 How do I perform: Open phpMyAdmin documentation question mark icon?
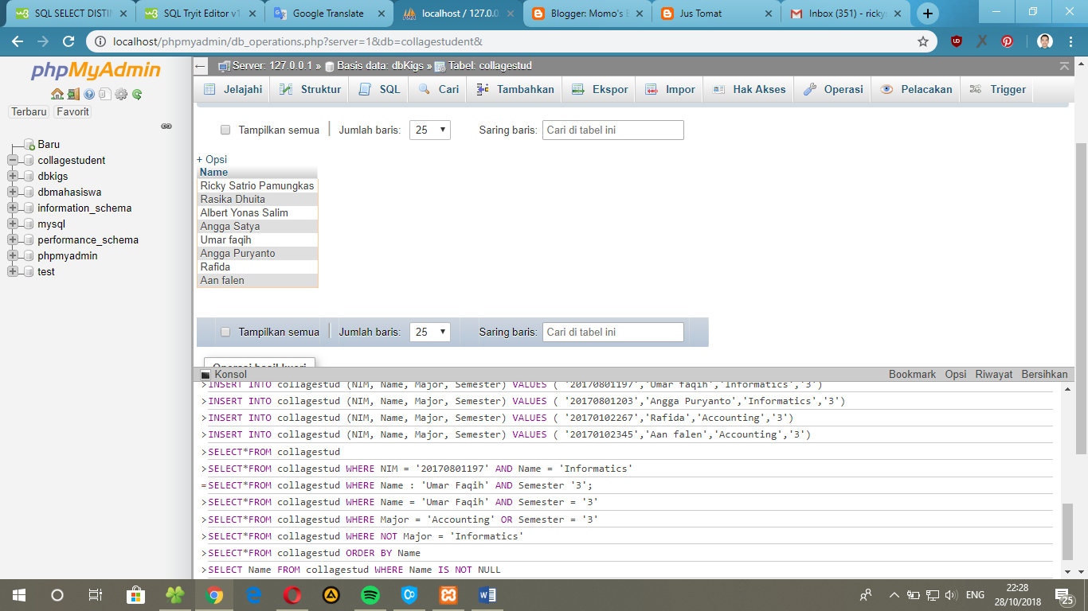[89, 94]
